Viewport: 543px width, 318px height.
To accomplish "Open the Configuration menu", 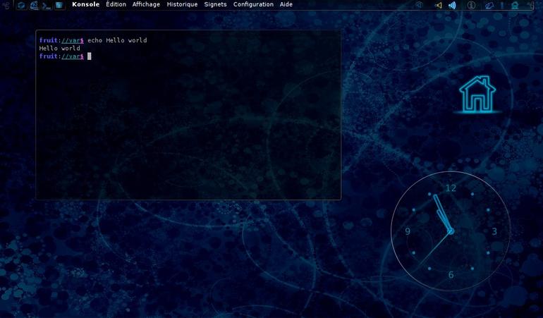I will pyautogui.click(x=253, y=4).
